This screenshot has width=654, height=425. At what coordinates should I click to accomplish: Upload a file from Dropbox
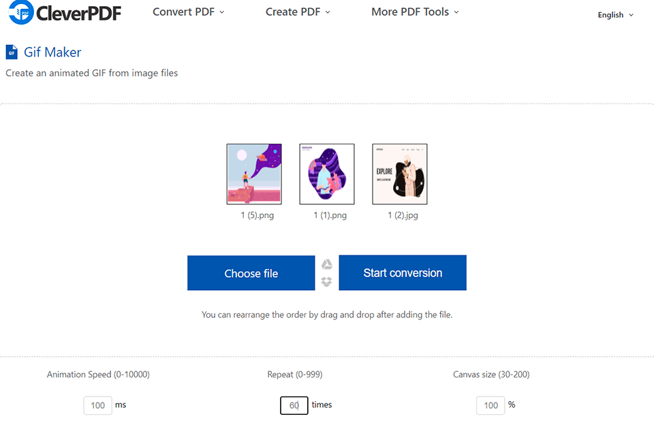click(327, 281)
